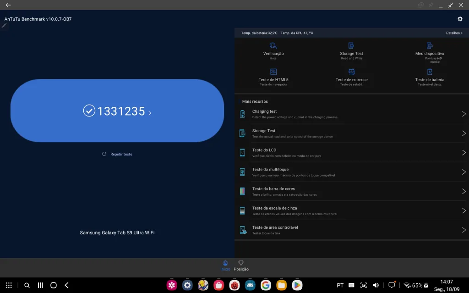
Task: Launch the Teste de HTML5 icon
Action: [273, 72]
